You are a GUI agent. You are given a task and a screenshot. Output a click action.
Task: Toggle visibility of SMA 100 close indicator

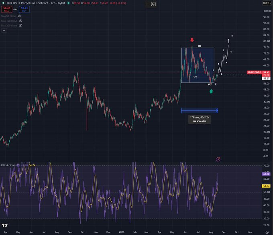point(20,21)
